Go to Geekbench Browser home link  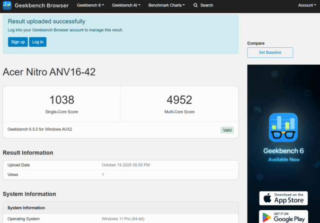[x=42, y=5]
